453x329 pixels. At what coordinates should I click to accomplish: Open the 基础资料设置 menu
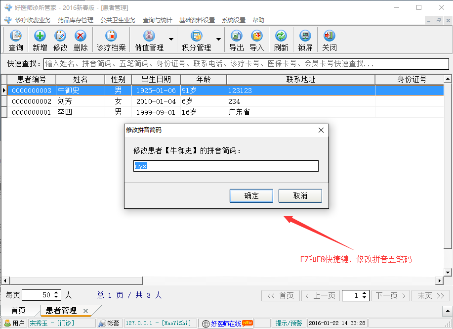[x=197, y=20]
